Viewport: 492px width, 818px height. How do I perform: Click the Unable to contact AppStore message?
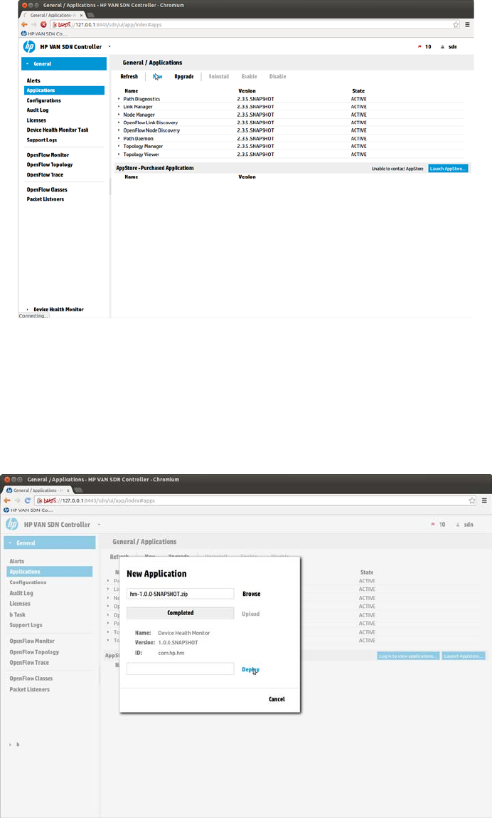397,169
